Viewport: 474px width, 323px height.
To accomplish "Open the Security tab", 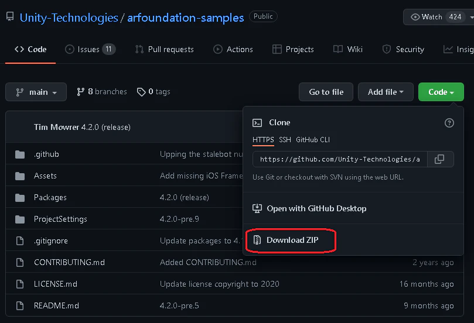I will 403,49.
